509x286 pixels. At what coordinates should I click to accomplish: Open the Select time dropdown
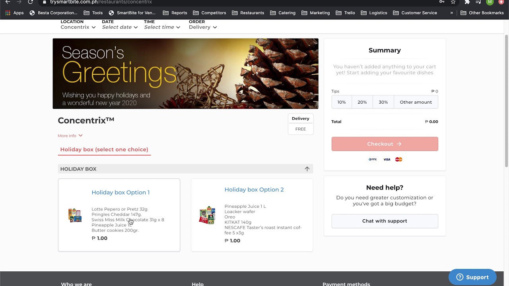162,27
